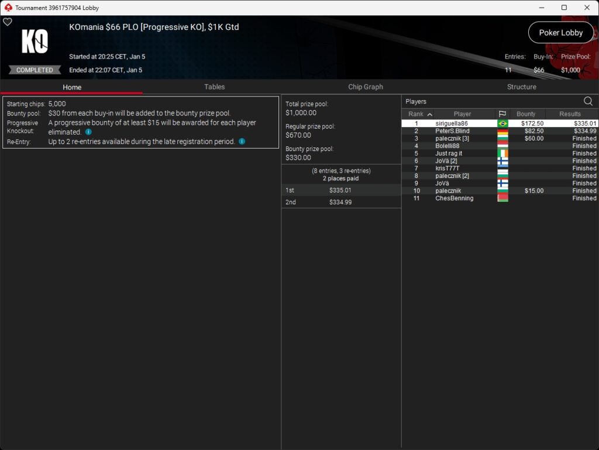
Task: Maximize the tournament lobby window
Action: coord(564,8)
